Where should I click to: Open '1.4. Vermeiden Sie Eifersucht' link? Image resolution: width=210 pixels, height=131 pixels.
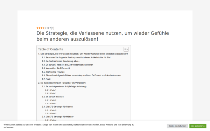pyautogui.click(x=56, y=68)
